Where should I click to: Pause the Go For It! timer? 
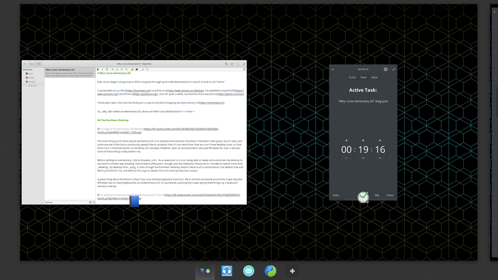[390, 195]
